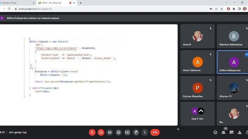Select your own 'Вы' video tile
The width and height of the screenshot is (248, 139).
pos(232,114)
